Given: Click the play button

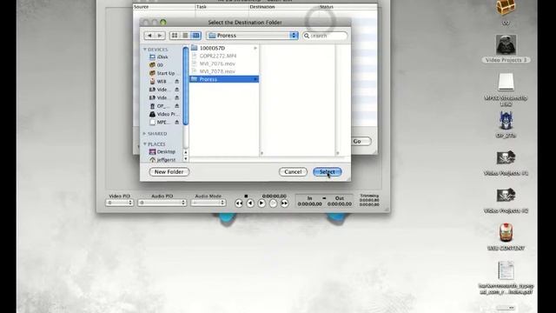Looking at the screenshot, I should pyautogui.click(x=261, y=203).
